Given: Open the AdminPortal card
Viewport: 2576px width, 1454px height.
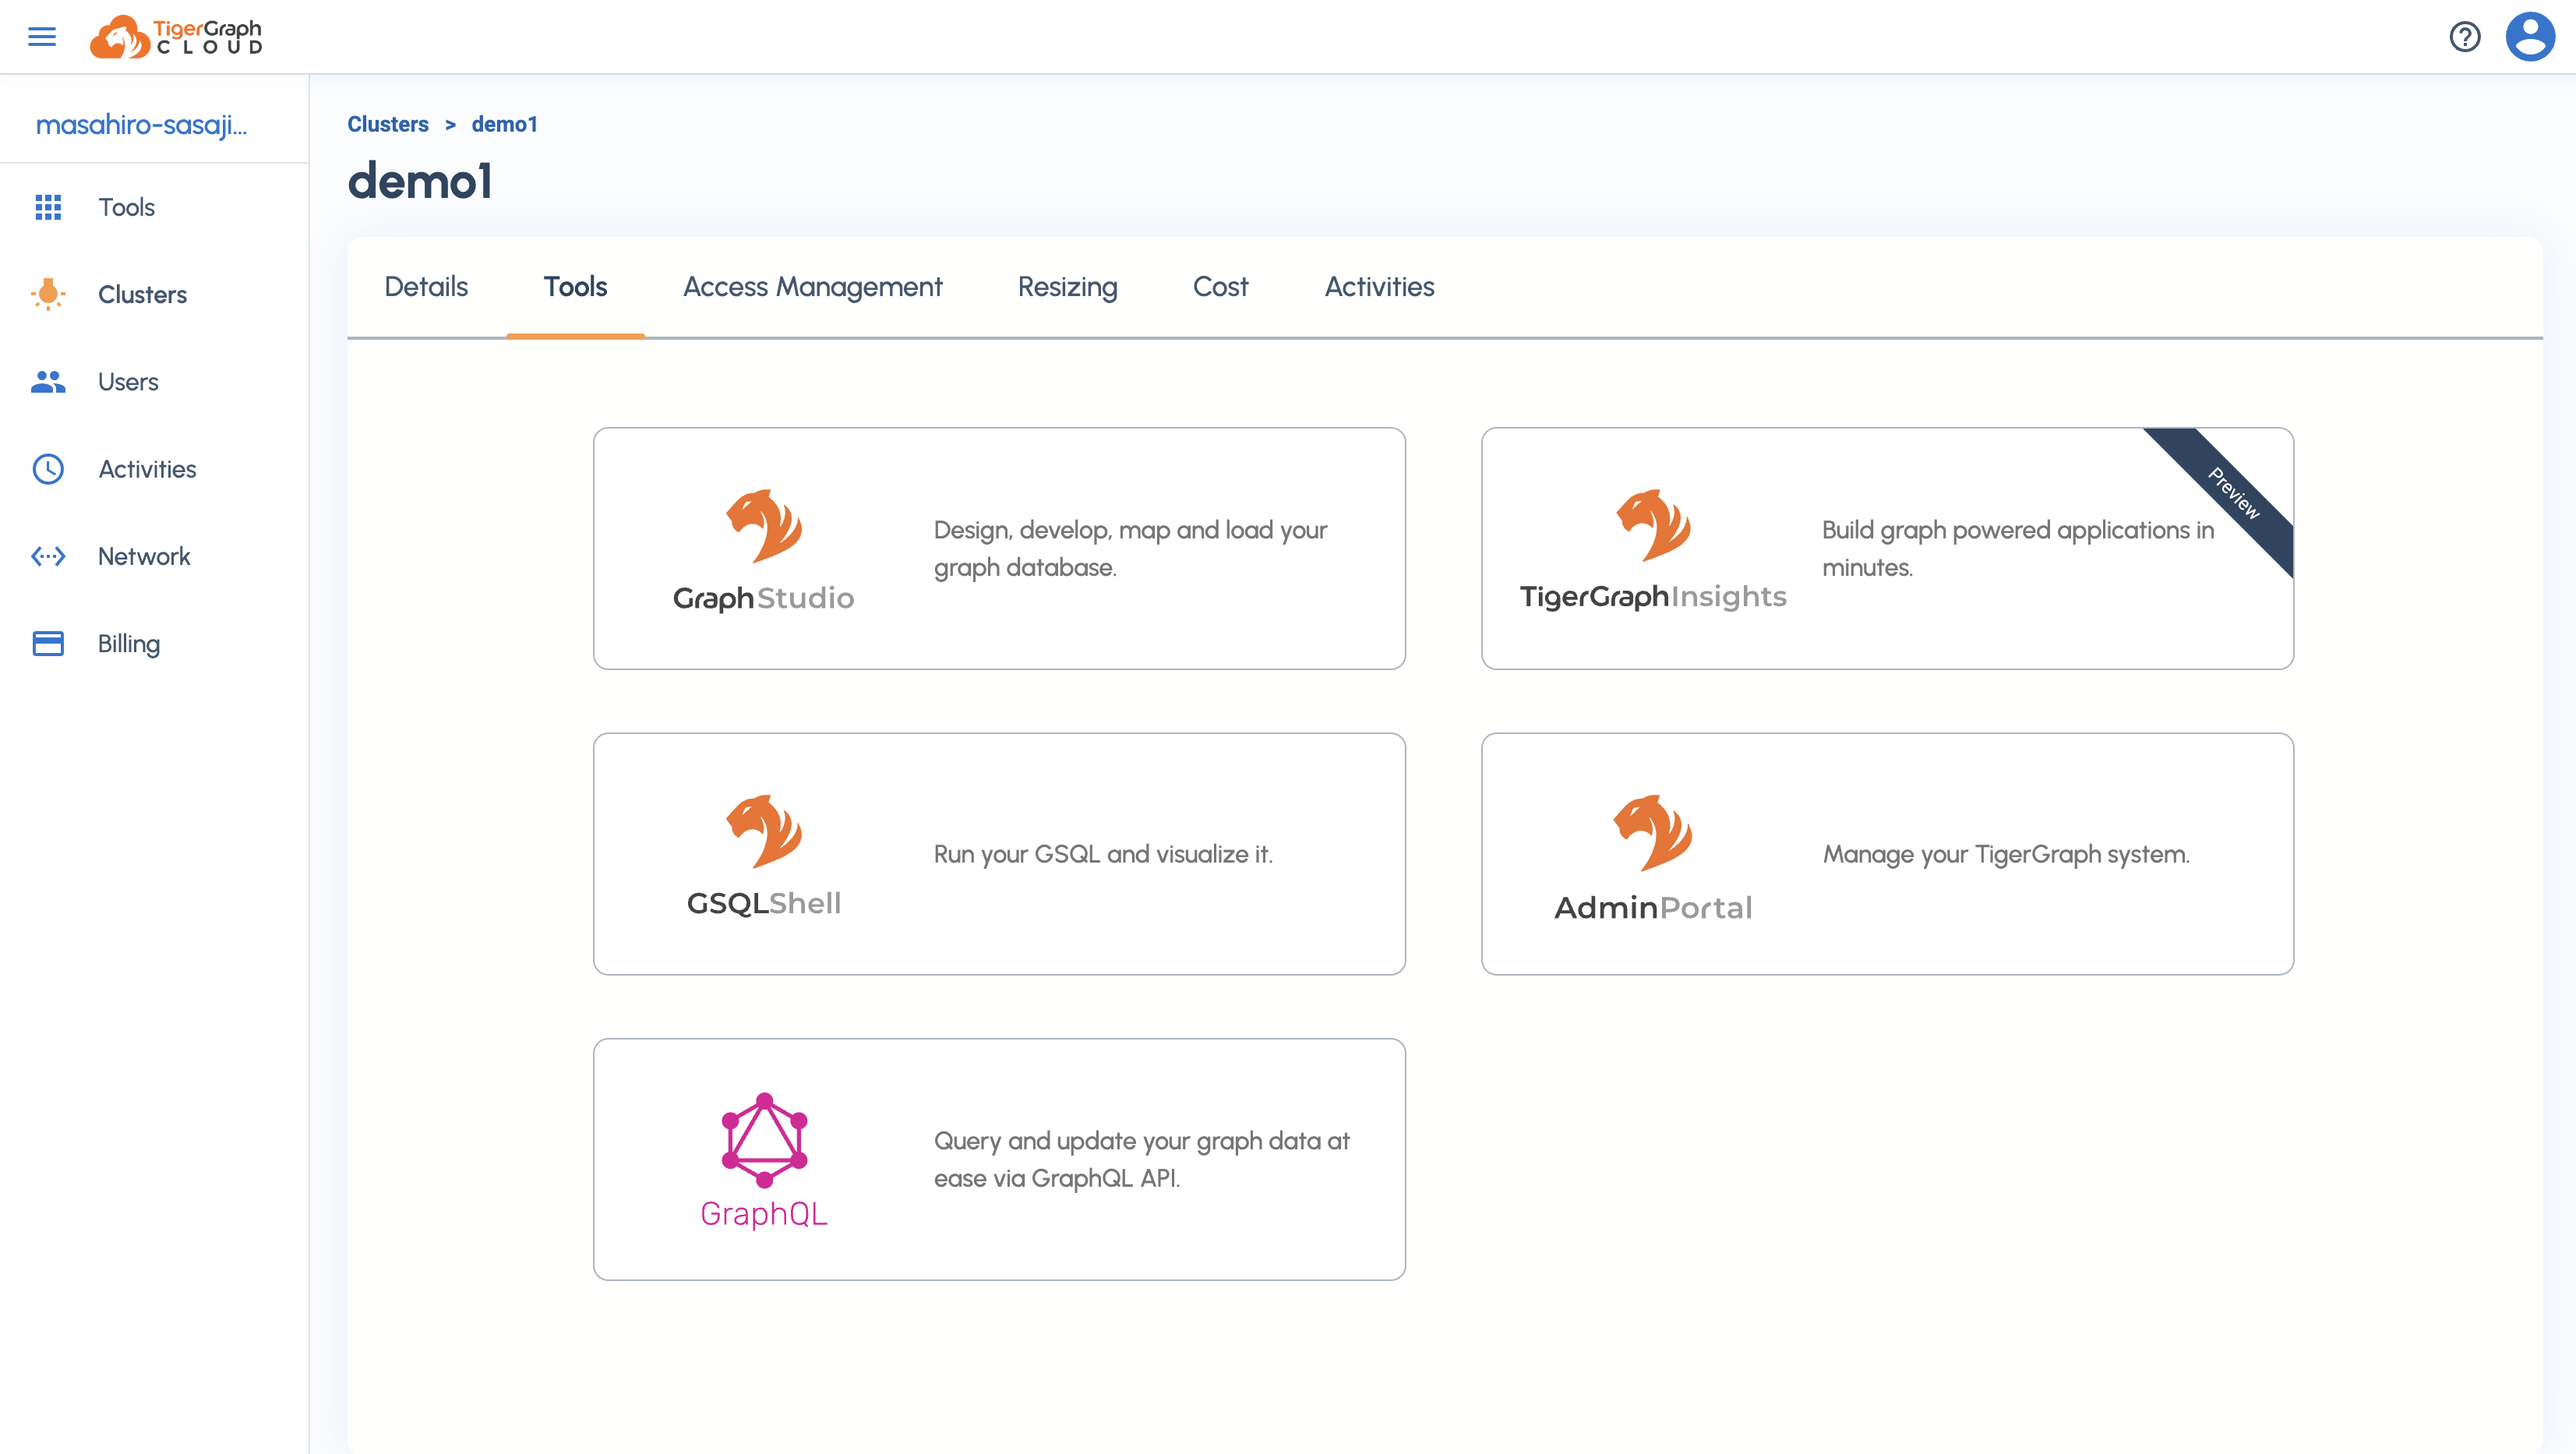Looking at the screenshot, I should click(x=1886, y=853).
